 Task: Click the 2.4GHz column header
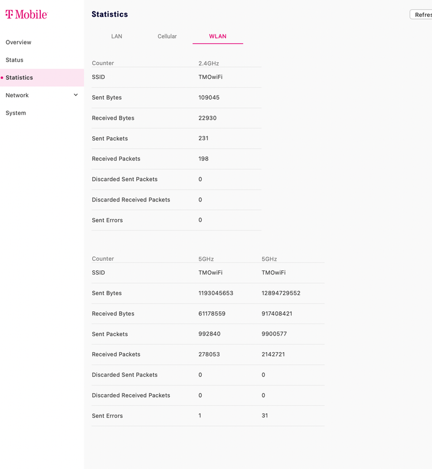(x=209, y=63)
